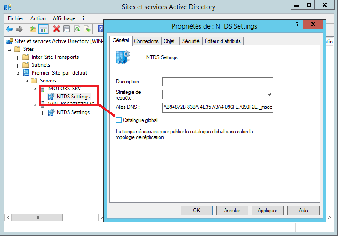Open the Stratégie de requête dropdown
Viewport: 338px width, 236px height.
(x=269, y=95)
